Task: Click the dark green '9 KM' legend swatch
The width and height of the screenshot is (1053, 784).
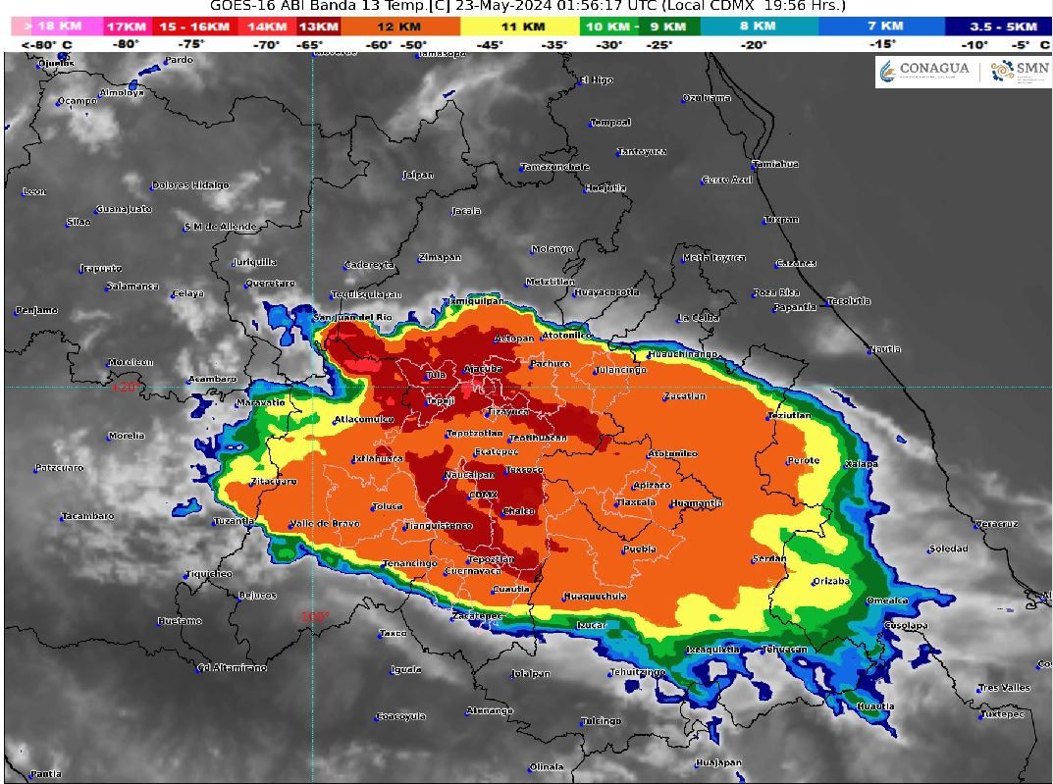Action: point(669,26)
